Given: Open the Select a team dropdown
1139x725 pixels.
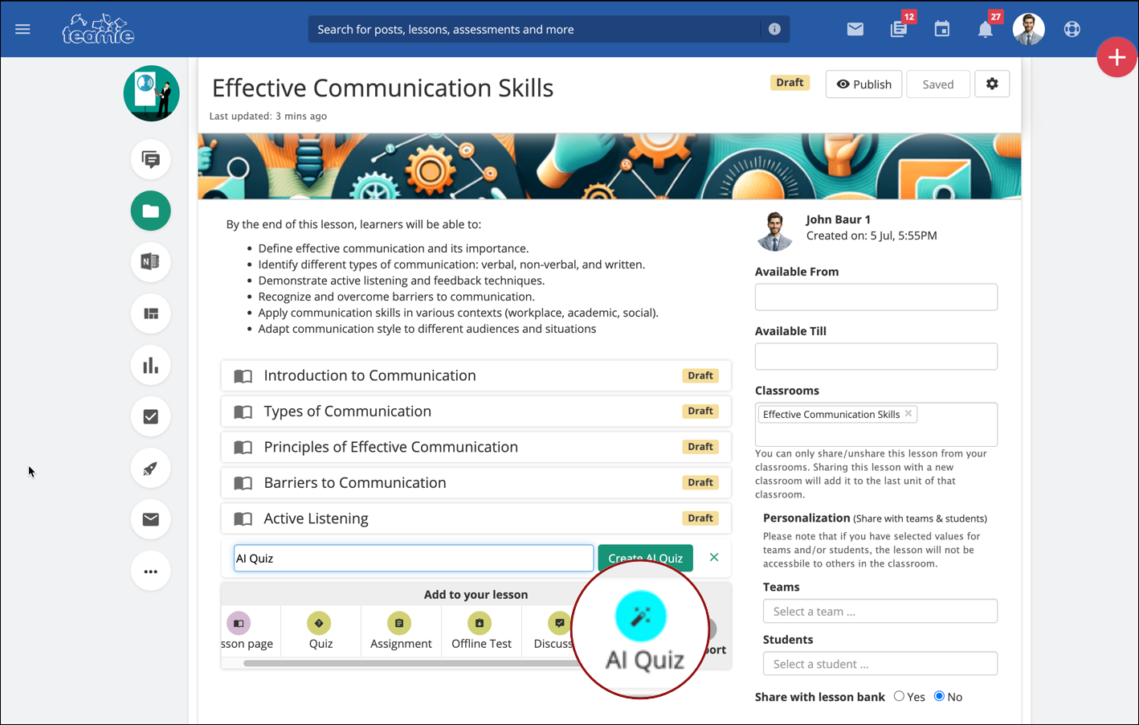Looking at the screenshot, I should coord(880,612).
